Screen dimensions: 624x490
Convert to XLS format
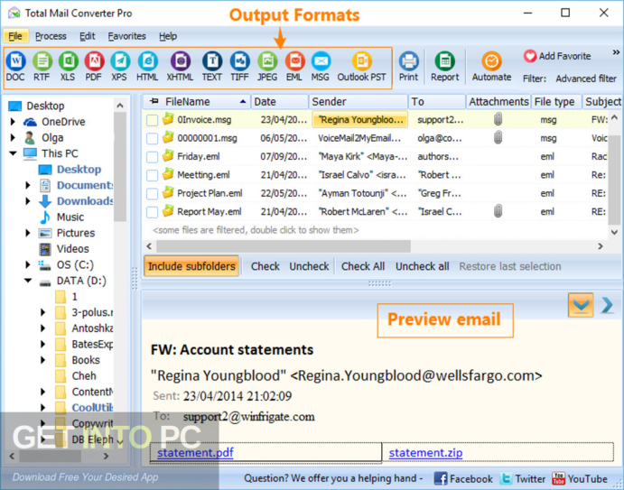[68, 67]
